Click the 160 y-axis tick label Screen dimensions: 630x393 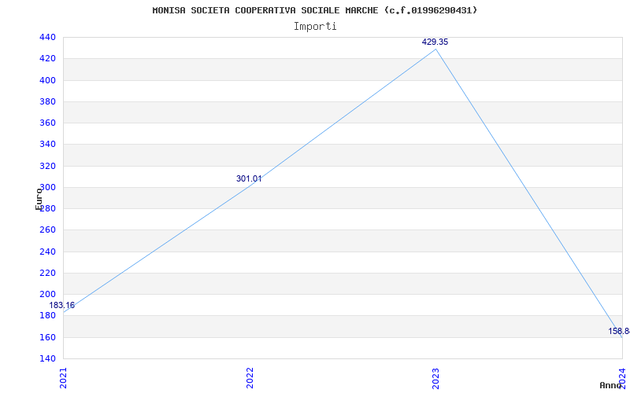coord(47,337)
